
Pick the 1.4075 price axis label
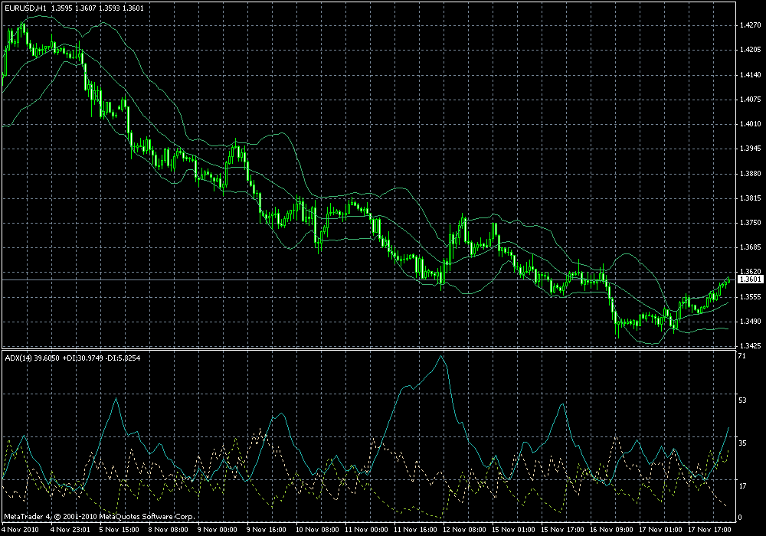pos(751,100)
